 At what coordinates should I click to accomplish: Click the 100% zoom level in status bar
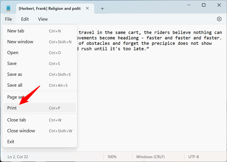tap(112, 157)
